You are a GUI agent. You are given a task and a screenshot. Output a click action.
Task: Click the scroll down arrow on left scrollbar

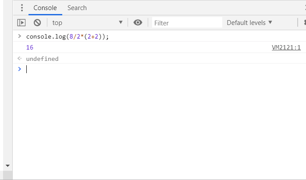(7, 166)
